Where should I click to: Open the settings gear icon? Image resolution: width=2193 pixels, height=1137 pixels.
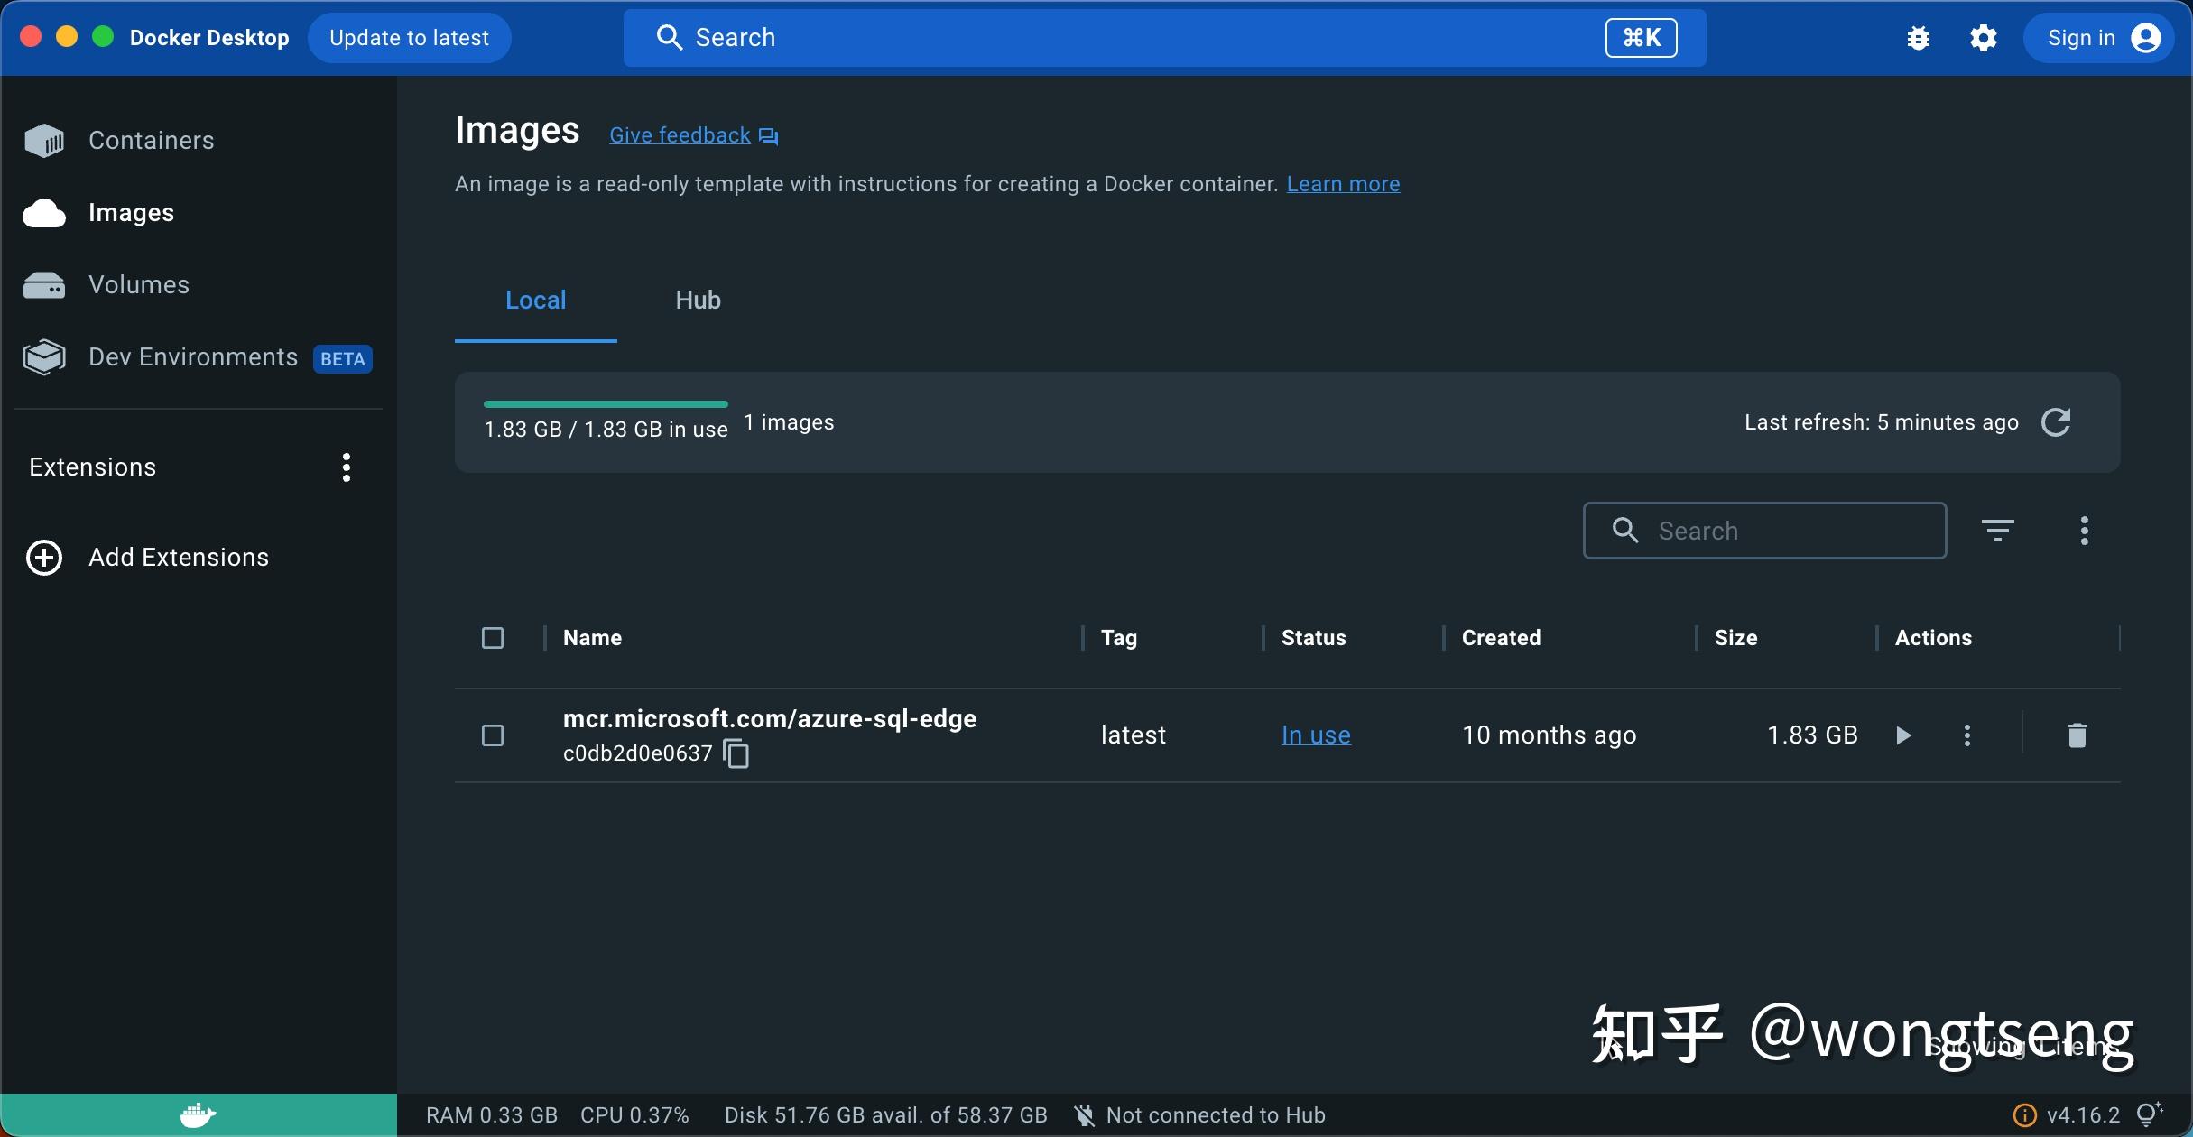pos(1983,38)
